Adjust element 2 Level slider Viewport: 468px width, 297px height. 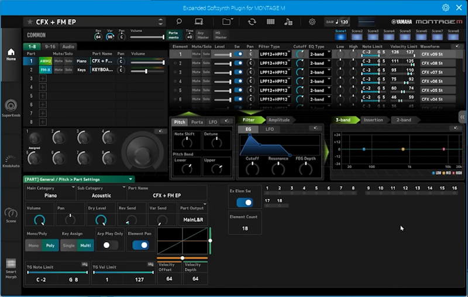pyautogui.click(x=223, y=64)
